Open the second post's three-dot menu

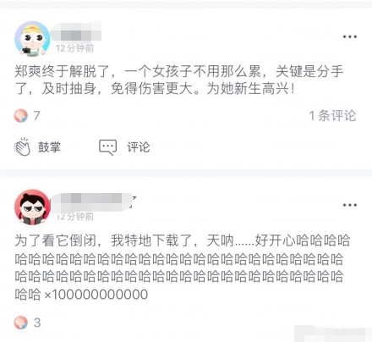350,205
